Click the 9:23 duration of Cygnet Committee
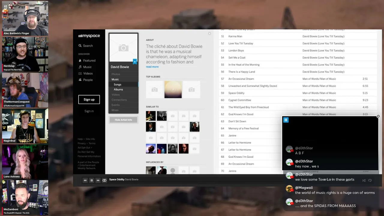The image size is (384, 216). [365, 100]
